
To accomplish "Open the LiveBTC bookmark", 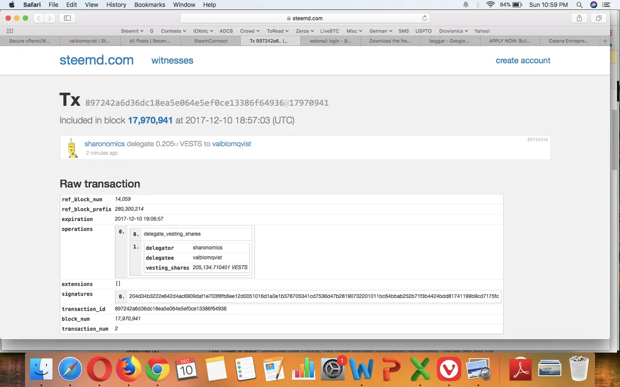I will pyautogui.click(x=329, y=31).
